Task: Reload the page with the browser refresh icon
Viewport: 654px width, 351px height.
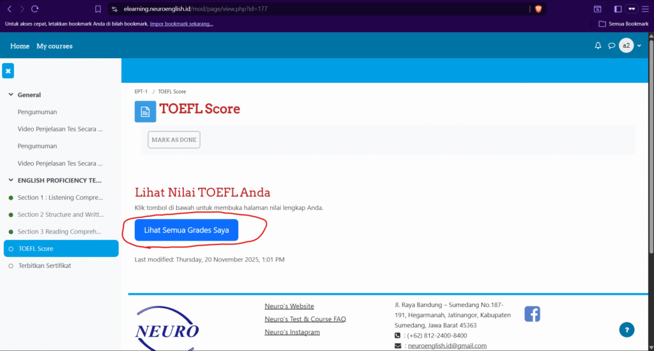Action: [x=34, y=9]
